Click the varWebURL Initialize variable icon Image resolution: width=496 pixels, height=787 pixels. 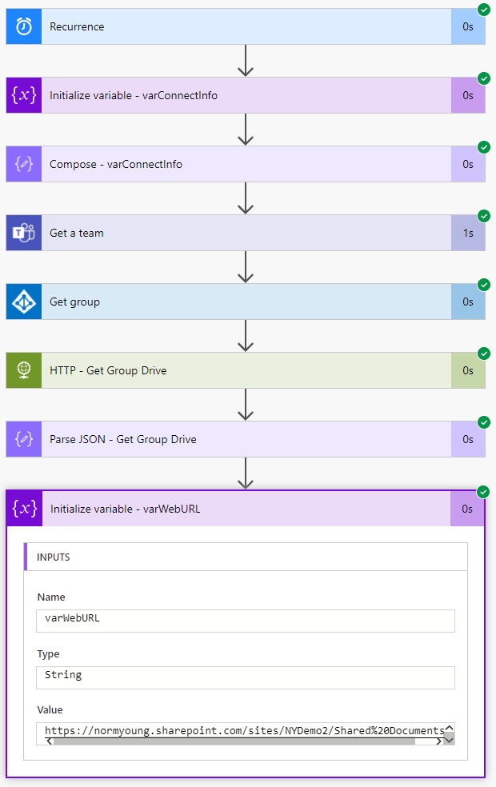tap(25, 509)
